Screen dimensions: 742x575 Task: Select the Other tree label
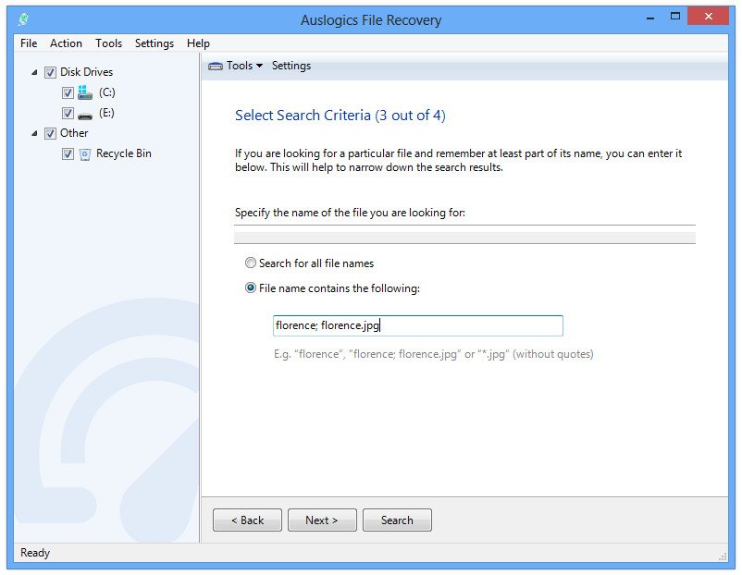pyautogui.click(x=74, y=133)
